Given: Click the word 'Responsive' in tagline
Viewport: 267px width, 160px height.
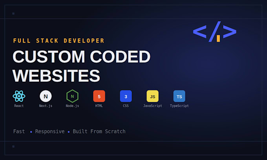Looking at the screenshot, I should (x=50, y=131).
